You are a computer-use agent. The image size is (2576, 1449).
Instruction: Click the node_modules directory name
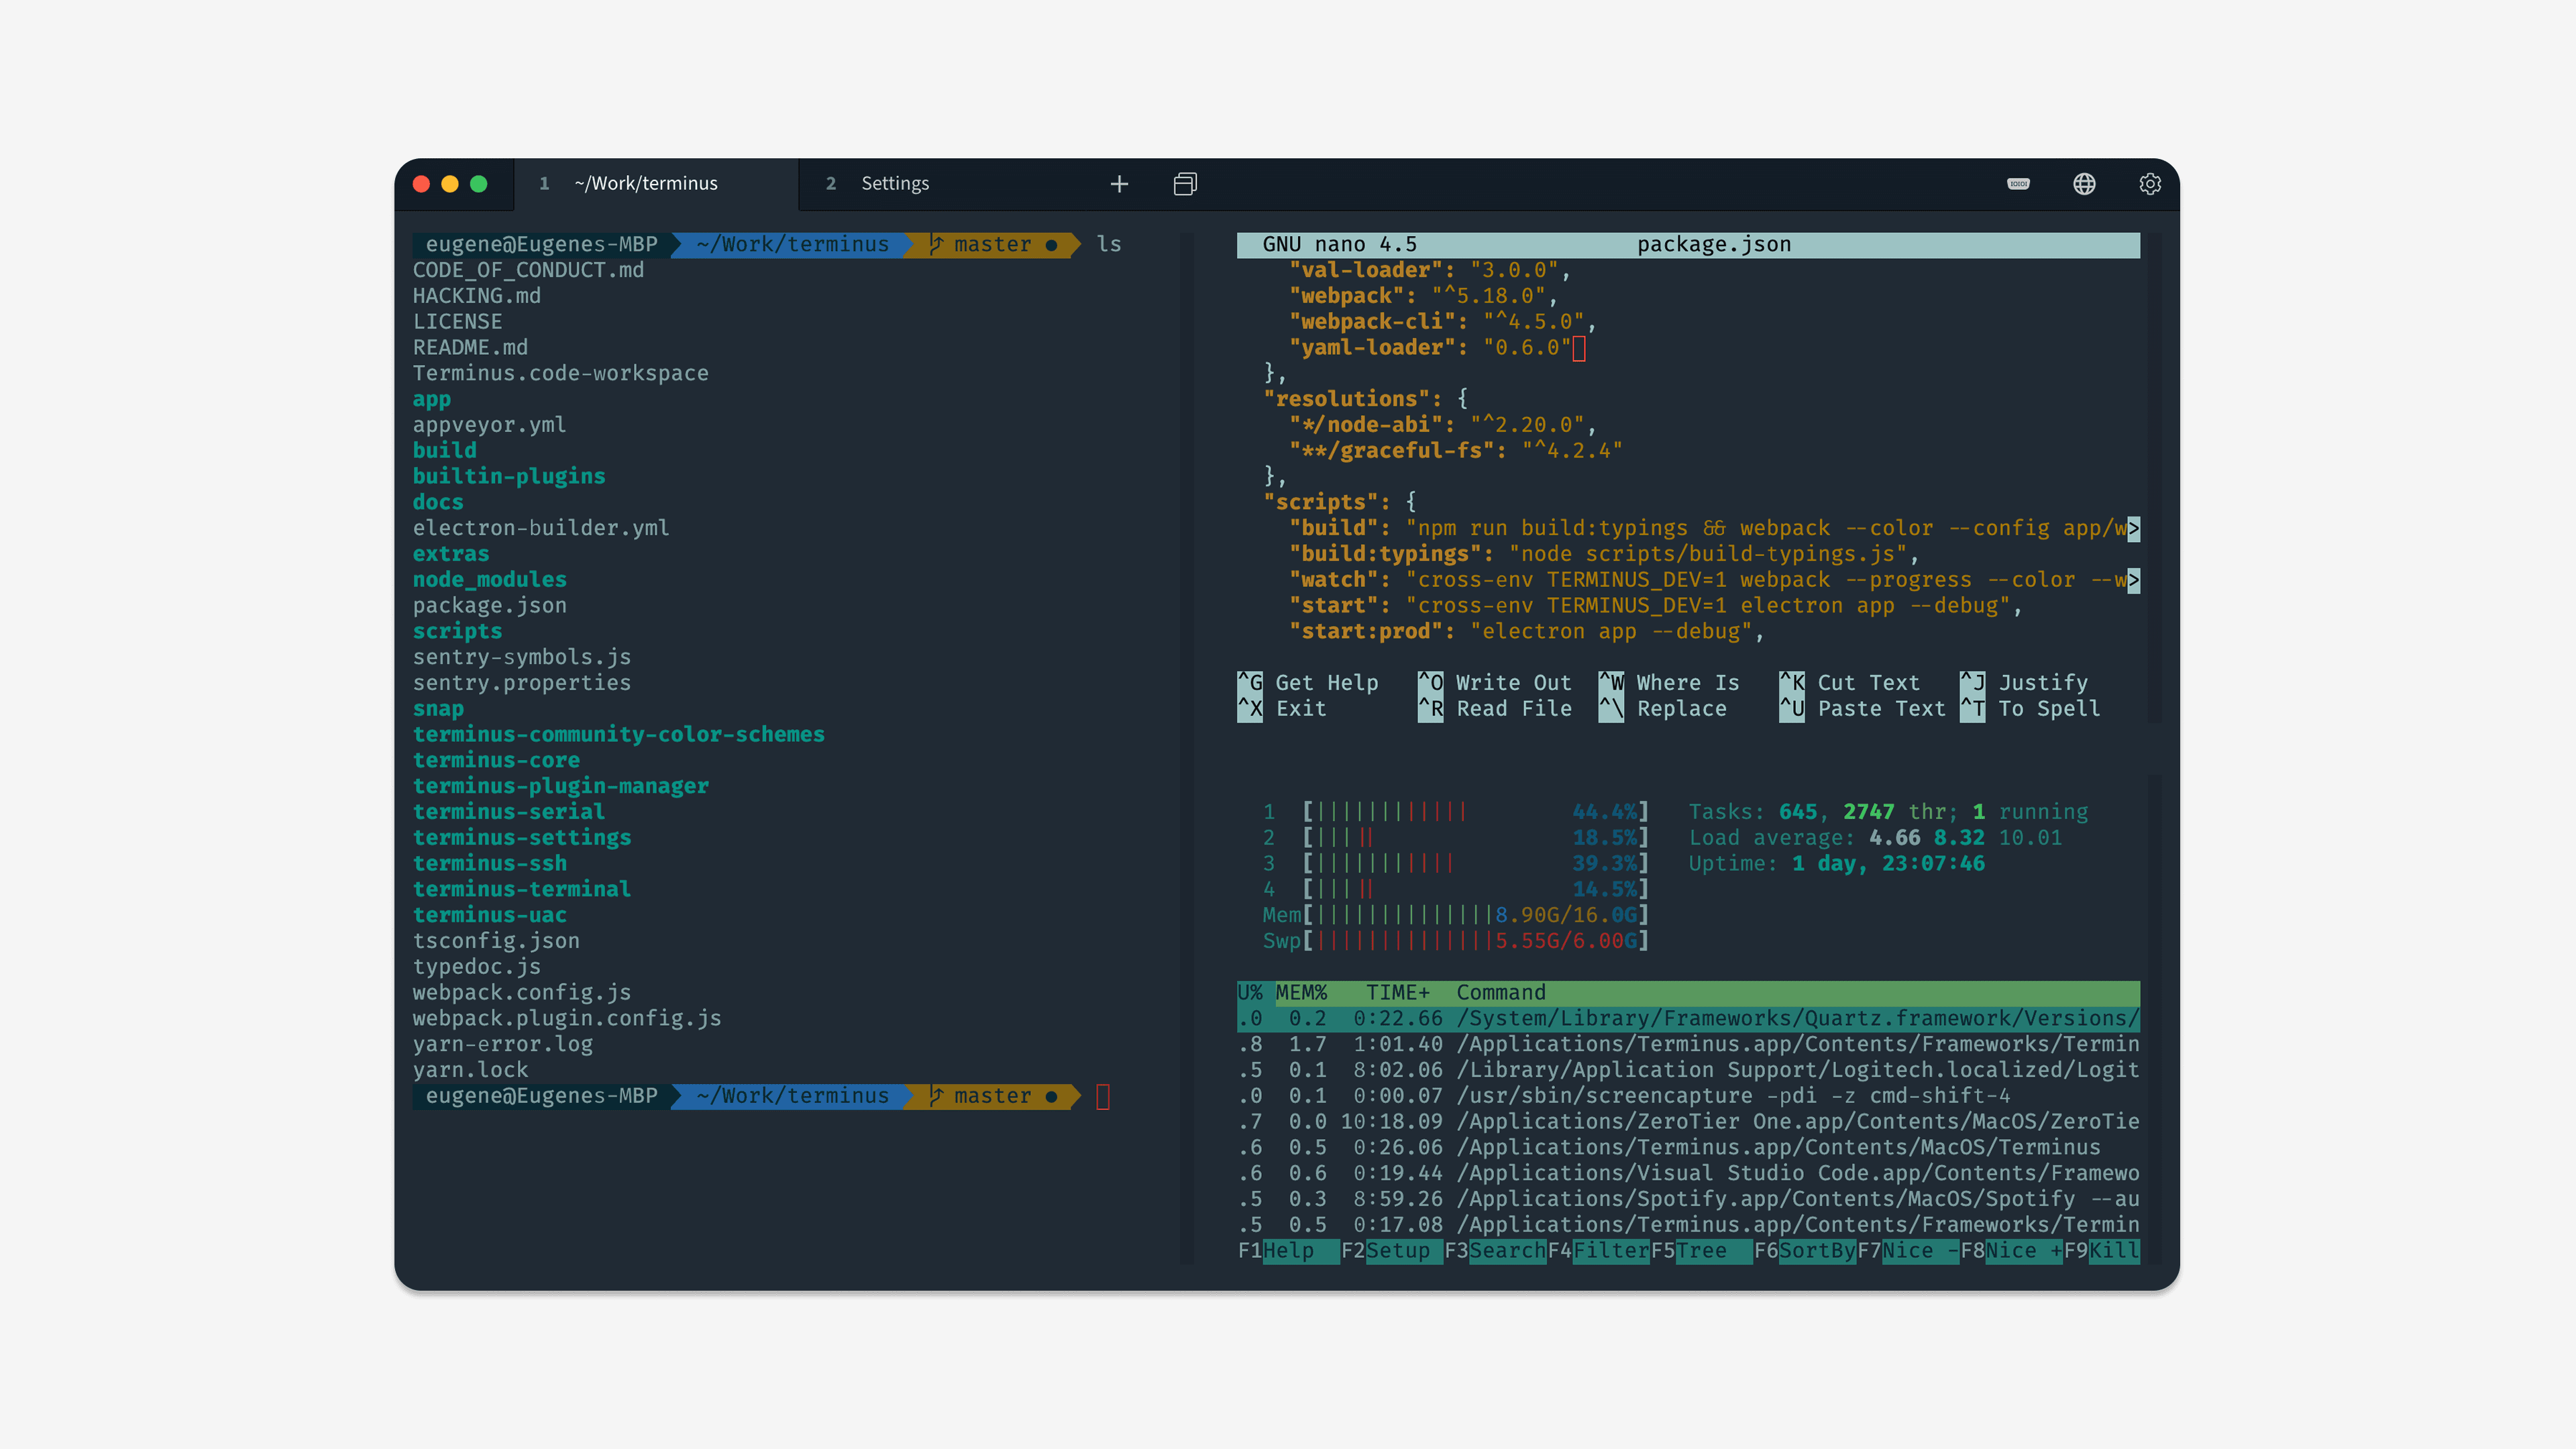490,580
